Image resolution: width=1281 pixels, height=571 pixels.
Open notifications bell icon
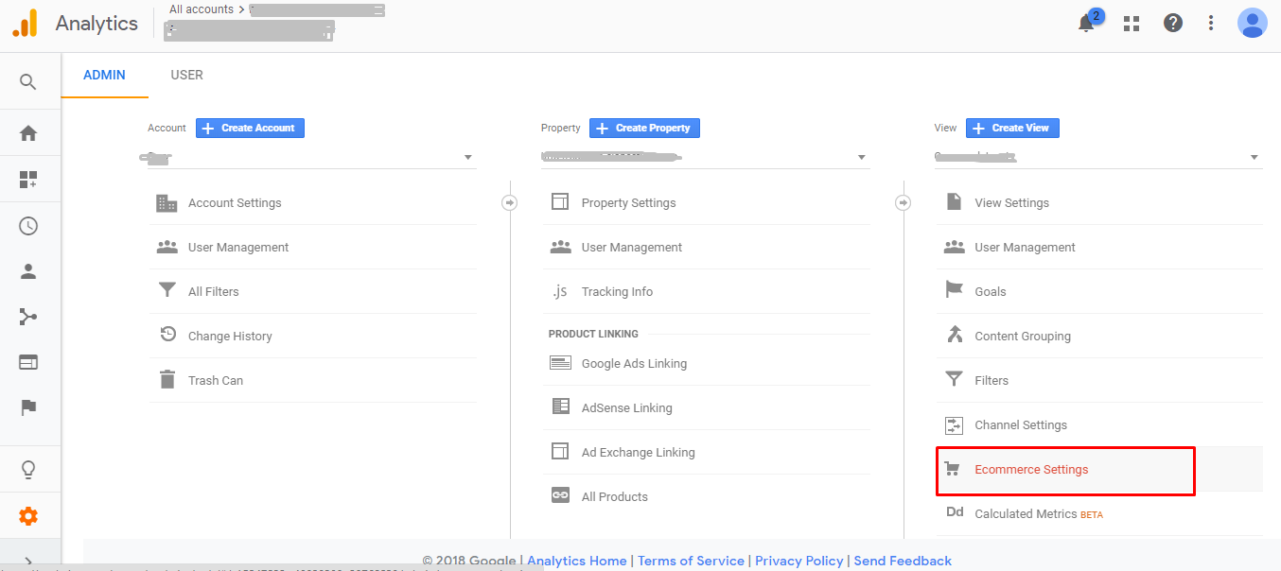pos(1087,23)
